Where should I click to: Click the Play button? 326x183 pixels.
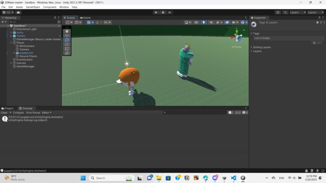156,12
